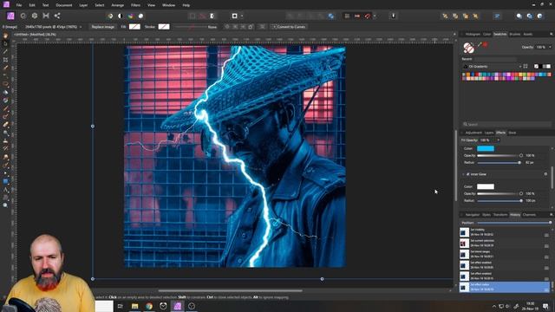Image resolution: width=555 pixels, height=312 pixels.
Task: Adjust the History Position slider
Action: [x=514, y=223]
